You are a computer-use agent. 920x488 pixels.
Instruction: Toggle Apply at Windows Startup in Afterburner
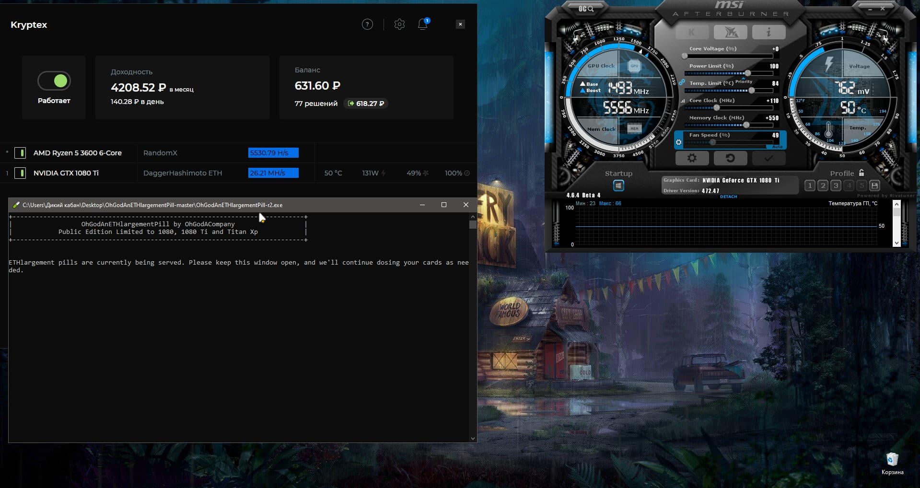pyautogui.click(x=618, y=186)
